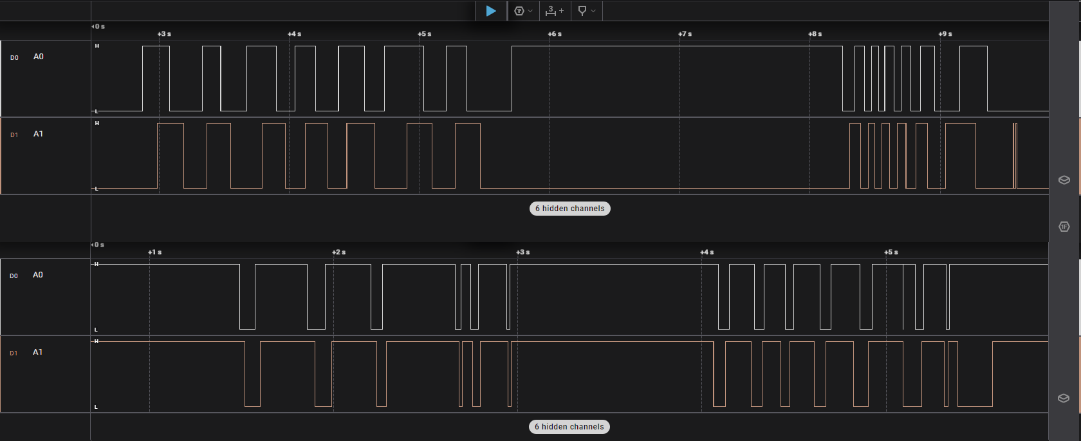Image resolution: width=1081 pixels, height=441 pixels.
Task: Click the D0 tag in the upper capture
Action: 14,58
